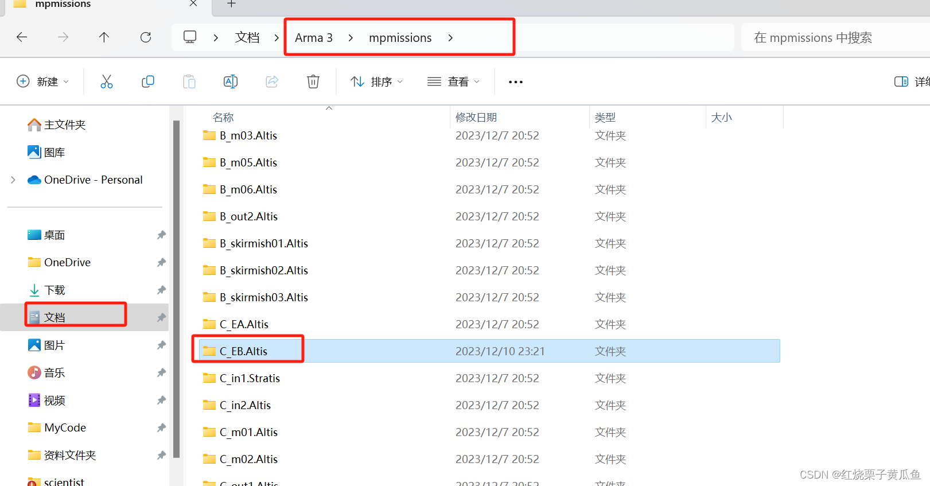Open the 排序 (Sort) dropdown
The image size is (930, 486).
[x=377, y=81]
